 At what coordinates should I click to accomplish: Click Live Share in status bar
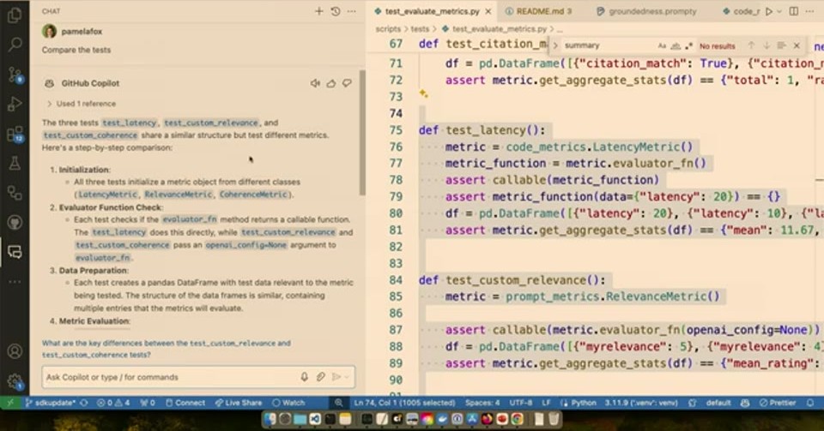click(x=239, y=403)
